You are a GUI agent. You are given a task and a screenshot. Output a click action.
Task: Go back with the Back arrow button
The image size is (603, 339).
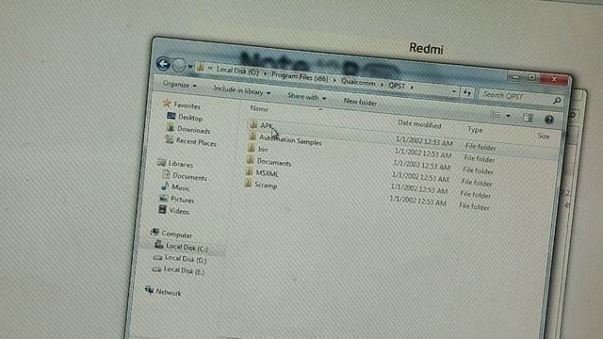coord(163,64)
